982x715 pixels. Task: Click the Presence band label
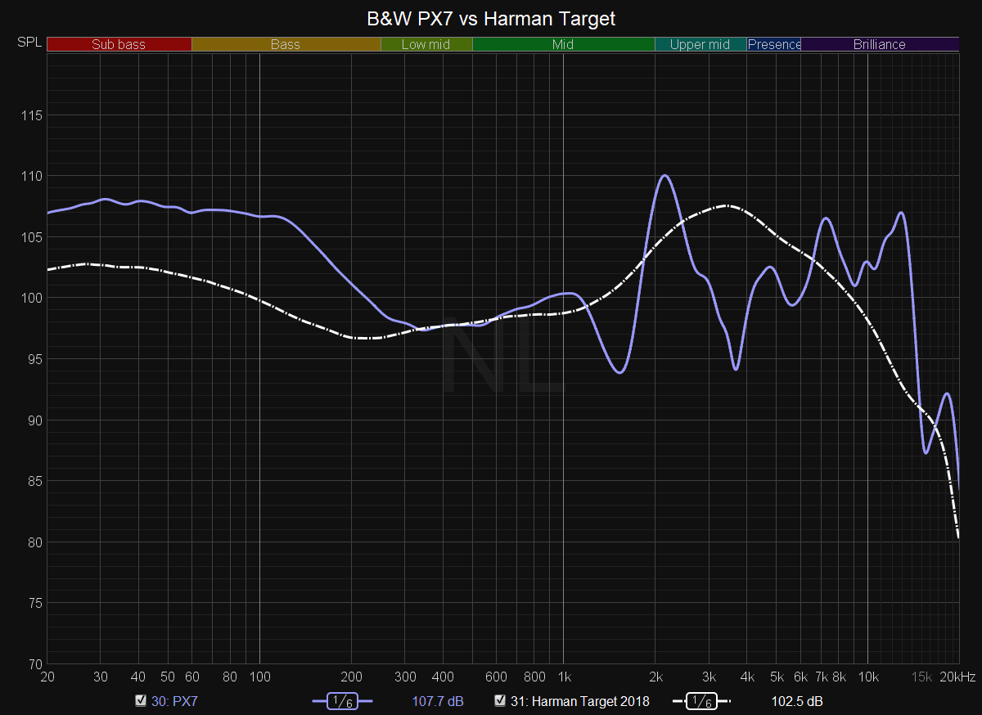click(x=774, y=45)
